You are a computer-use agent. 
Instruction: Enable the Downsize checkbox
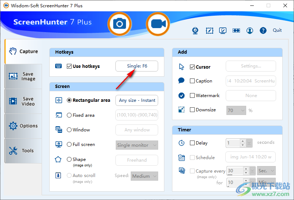coord(192,109)
